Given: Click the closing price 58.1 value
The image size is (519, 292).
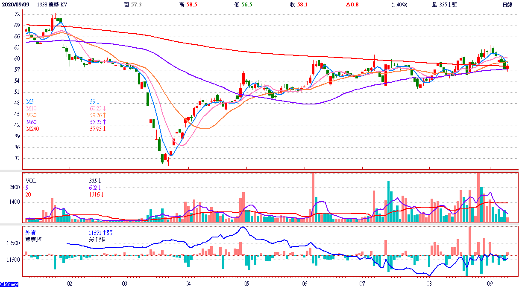Looking at the screenshot, I should coord(302,4).
